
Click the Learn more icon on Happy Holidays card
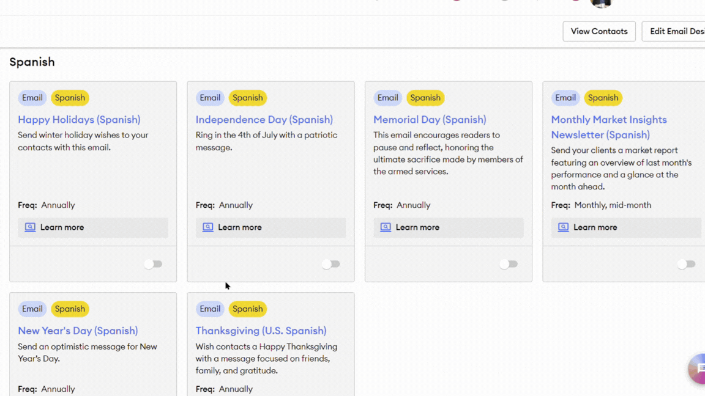(30, 227)
